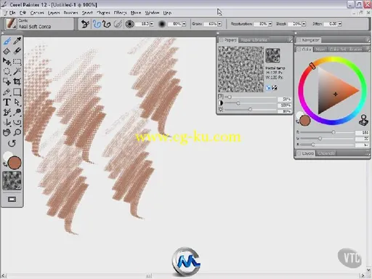Select the Brush tool in the toolbox

click(x=7, y=41)
